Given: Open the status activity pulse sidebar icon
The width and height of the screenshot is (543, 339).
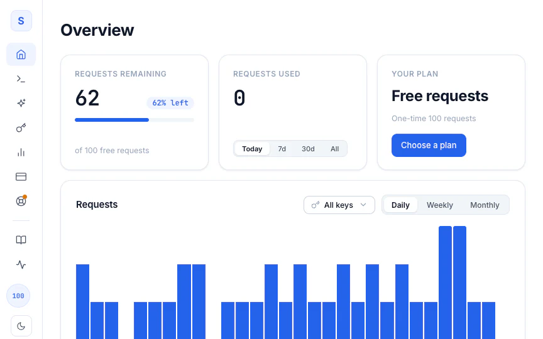Looking at the screenshot, I should click(21, 265).
